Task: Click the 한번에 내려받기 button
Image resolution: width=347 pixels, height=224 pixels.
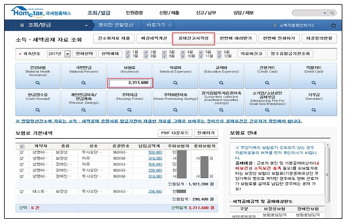Action: [235, 38]
